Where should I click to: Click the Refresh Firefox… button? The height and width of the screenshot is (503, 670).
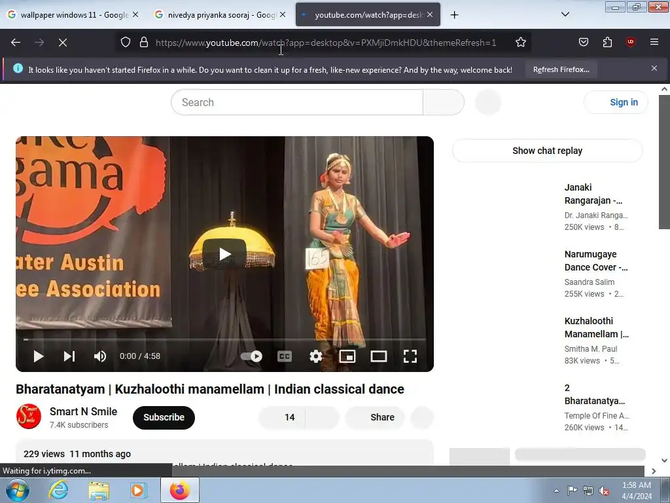[x=561, y=69]
